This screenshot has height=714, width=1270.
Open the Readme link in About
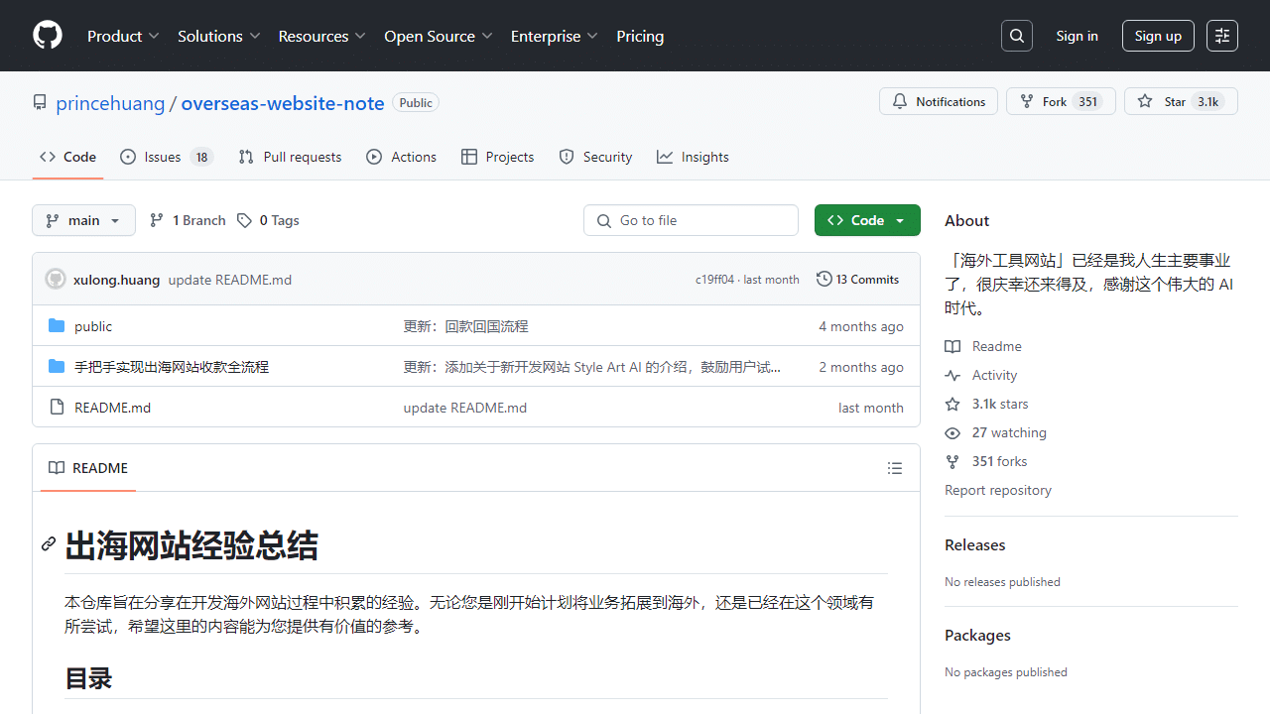pyautogui.click(x=983, y=346)
